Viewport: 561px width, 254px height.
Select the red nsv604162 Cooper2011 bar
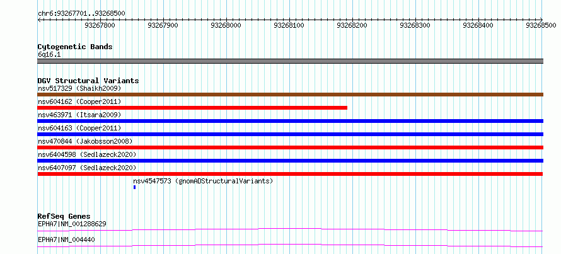pos(192,108)
